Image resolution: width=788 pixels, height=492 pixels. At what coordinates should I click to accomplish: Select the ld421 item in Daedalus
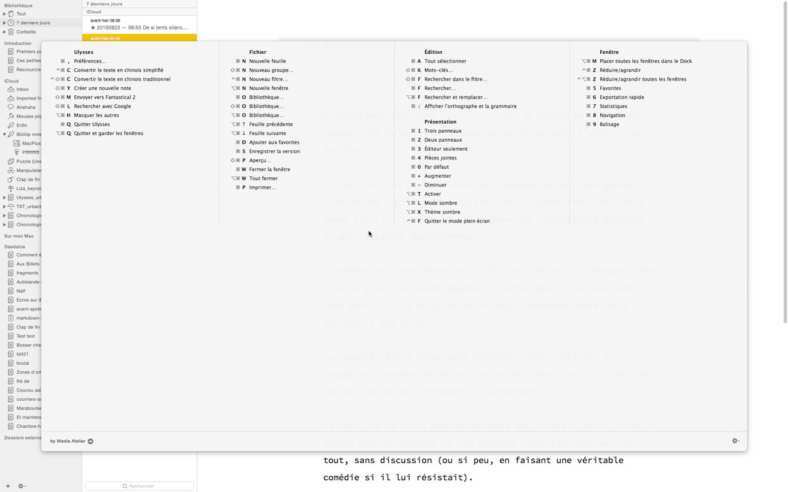click(x=22, y=354)
